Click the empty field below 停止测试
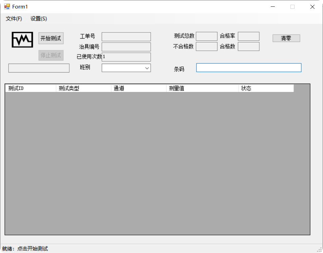 tap(38, 68)
